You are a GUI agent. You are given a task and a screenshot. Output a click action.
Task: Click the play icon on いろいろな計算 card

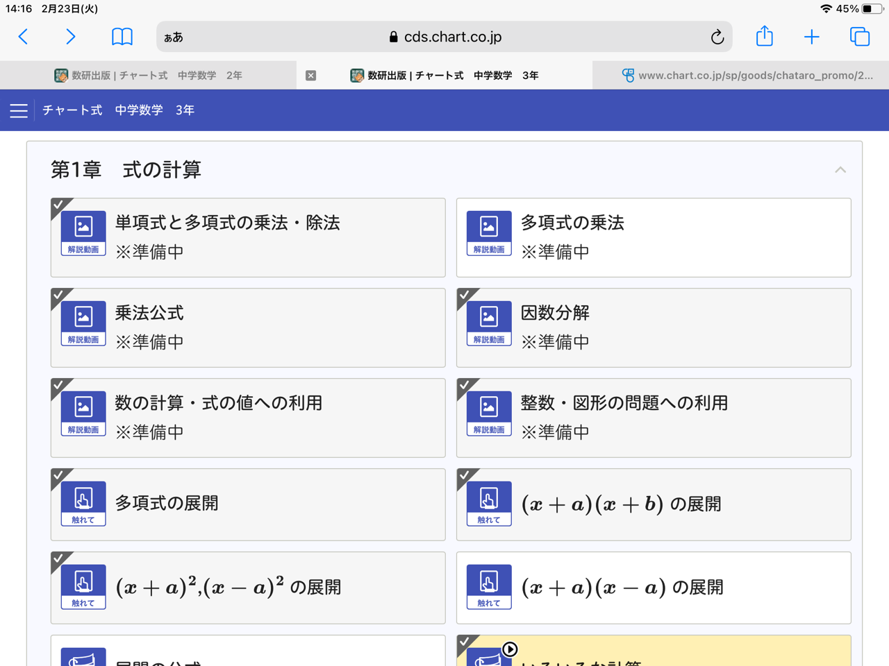pyautogui.click(x=510, y=649)
